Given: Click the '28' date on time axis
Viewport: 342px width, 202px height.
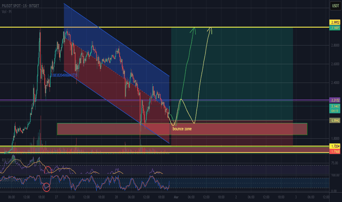Looking at the screenshot, I should (116, 197).
